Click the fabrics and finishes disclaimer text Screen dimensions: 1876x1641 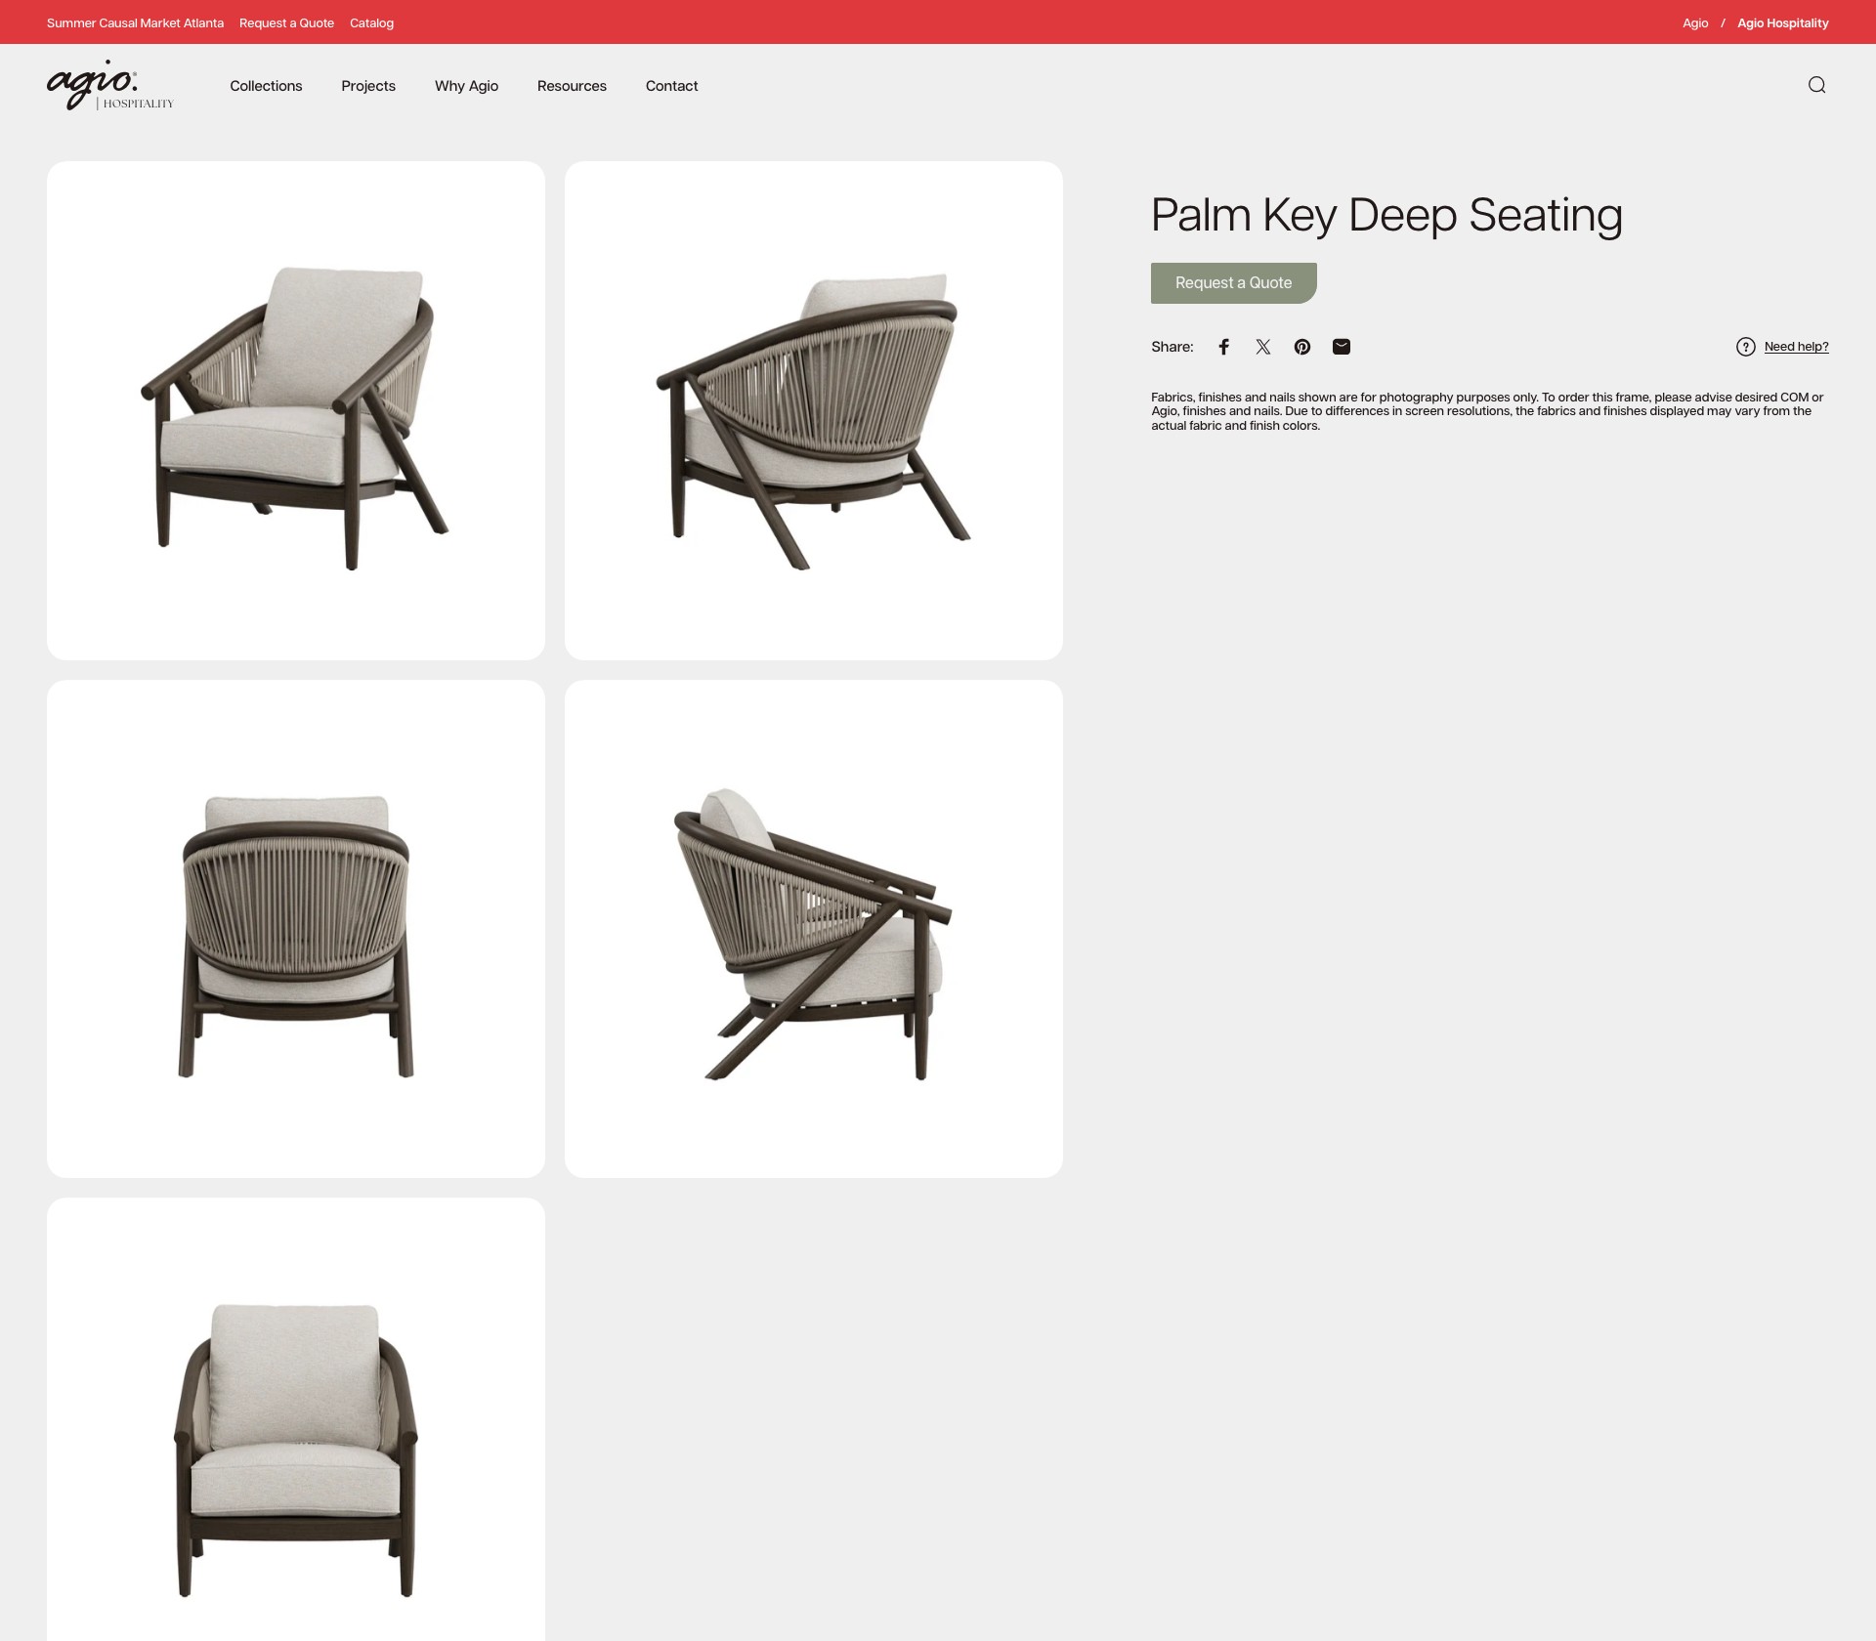(1487, 411)
